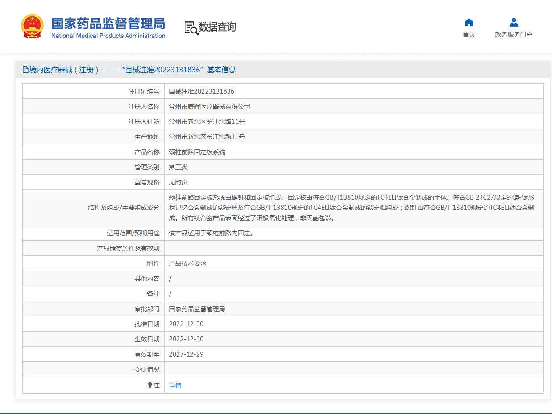552x414 pixels.
Task: Click the 有效期至 row label
Action: [147, 354]
